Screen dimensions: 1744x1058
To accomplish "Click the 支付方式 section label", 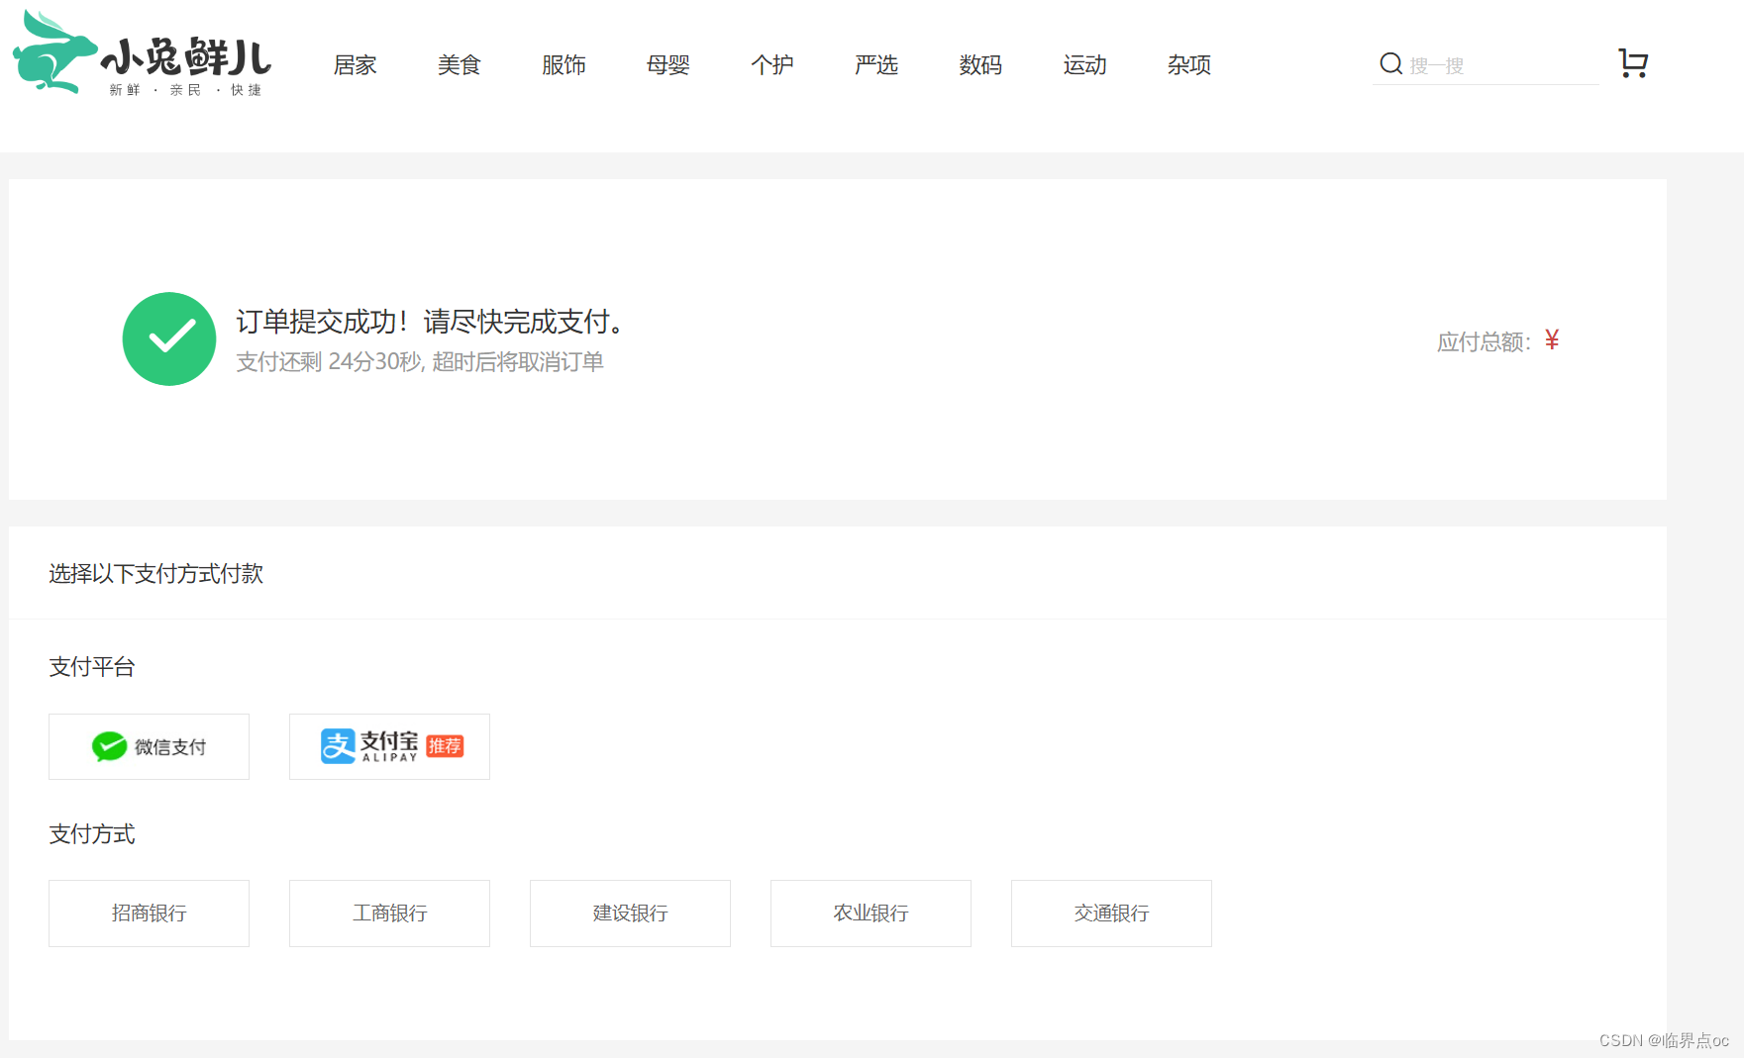I will click(x=92, y=834).
